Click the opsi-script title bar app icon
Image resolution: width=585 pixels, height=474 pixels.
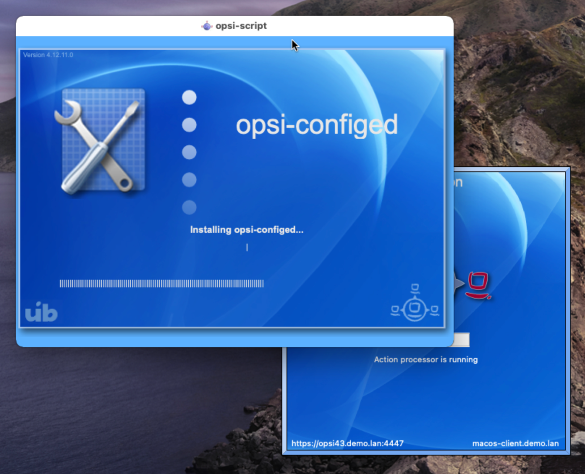click(207, 26)
